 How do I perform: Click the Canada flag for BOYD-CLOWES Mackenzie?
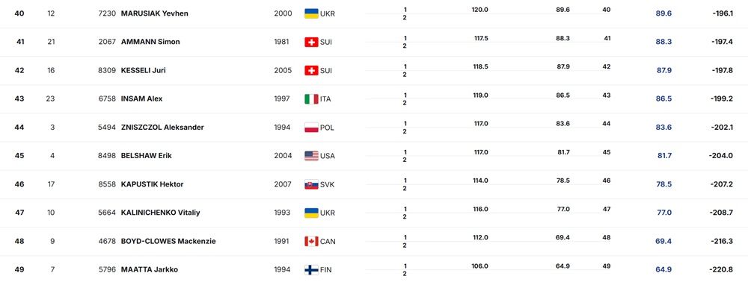pyautogui.click(x=311, y=241)
